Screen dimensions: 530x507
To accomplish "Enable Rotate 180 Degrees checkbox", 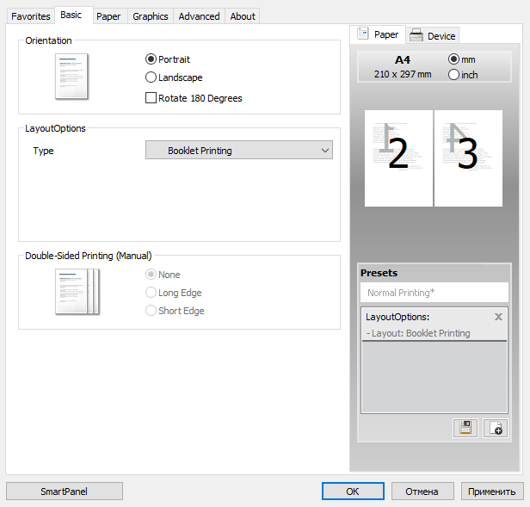I will pos(151,98).
